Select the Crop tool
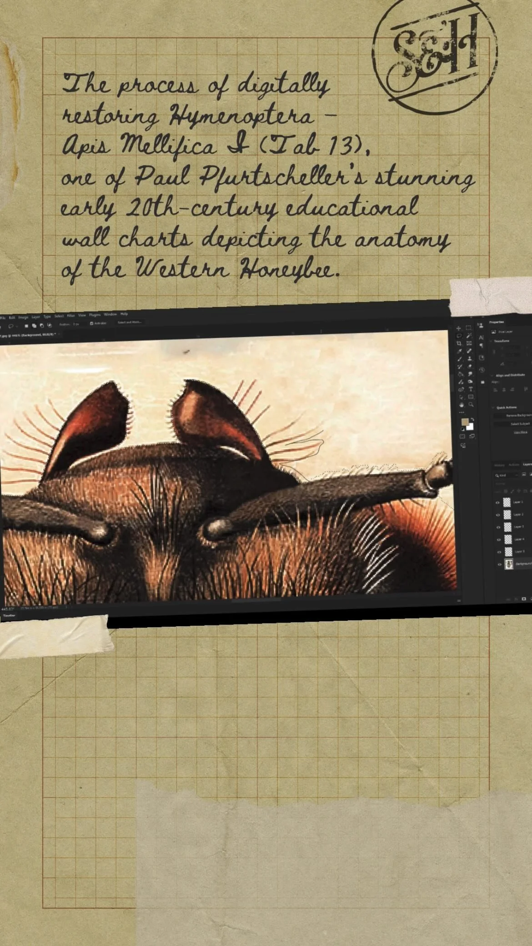This screenshot has width=532, height=946. [x=459, y=343]
